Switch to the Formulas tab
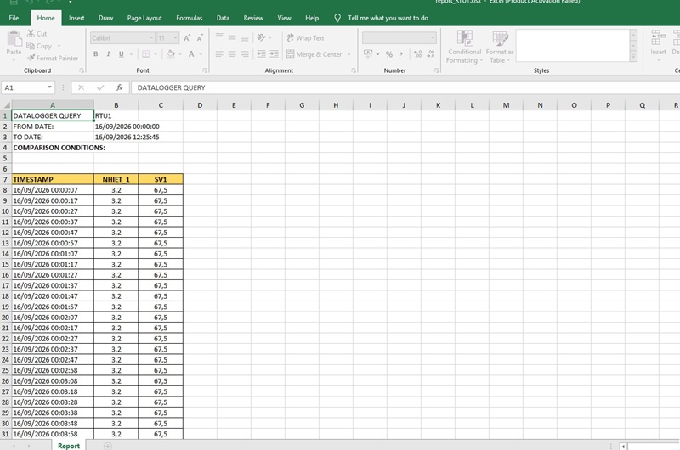 pyautogui.click(x=189, y=18)
